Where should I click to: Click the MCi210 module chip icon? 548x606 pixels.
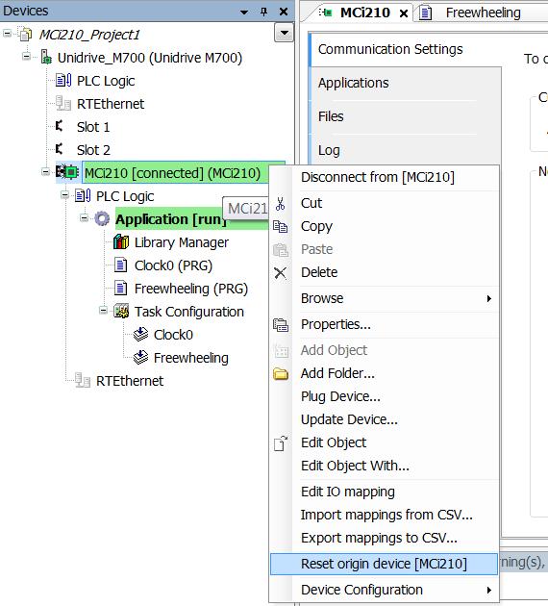(x=66, y=172)
